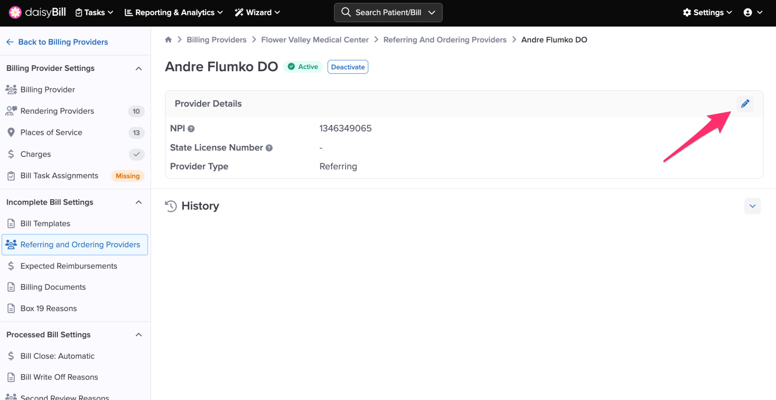
Task: Expand the History section chevron
Action: point(752,206)
